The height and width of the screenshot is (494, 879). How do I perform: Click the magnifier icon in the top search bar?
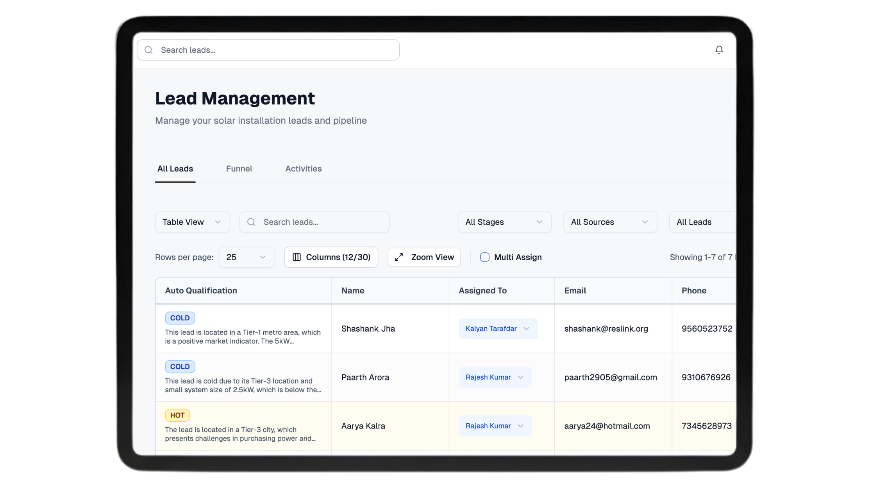pos(148,50)
